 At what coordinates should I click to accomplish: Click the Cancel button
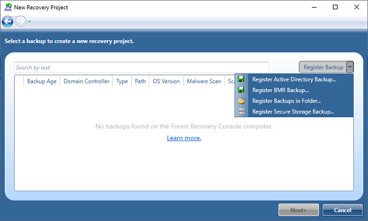tap(342, 210)
